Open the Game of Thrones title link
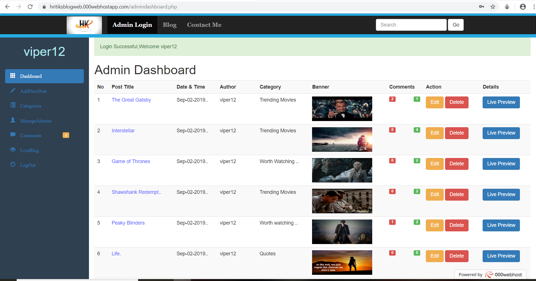The height and width of the screenshot is (281, 536). [131, 161]
